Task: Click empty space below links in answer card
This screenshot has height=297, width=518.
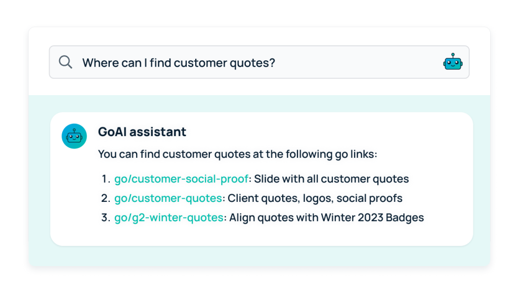Action: (x=261, y=236)
